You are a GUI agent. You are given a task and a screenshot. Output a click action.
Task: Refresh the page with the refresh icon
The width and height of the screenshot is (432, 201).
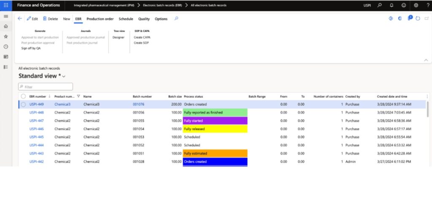[x=418, y=19]
